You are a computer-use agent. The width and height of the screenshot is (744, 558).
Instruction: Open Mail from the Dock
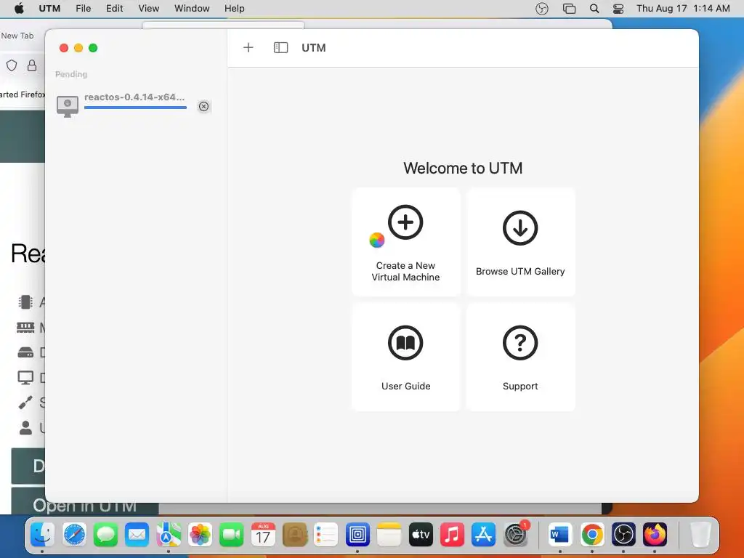(137, 535)
